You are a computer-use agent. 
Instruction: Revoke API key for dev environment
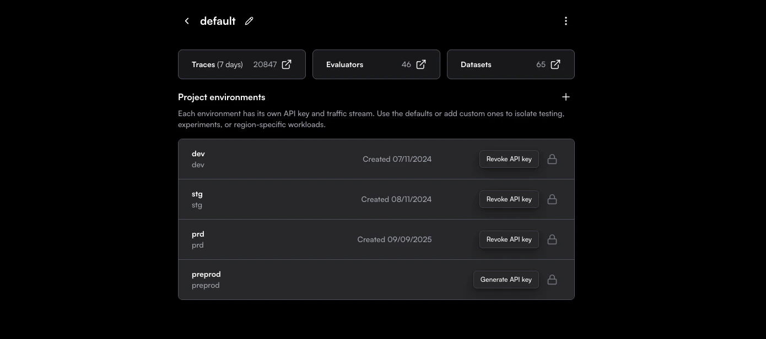[509, 159]
